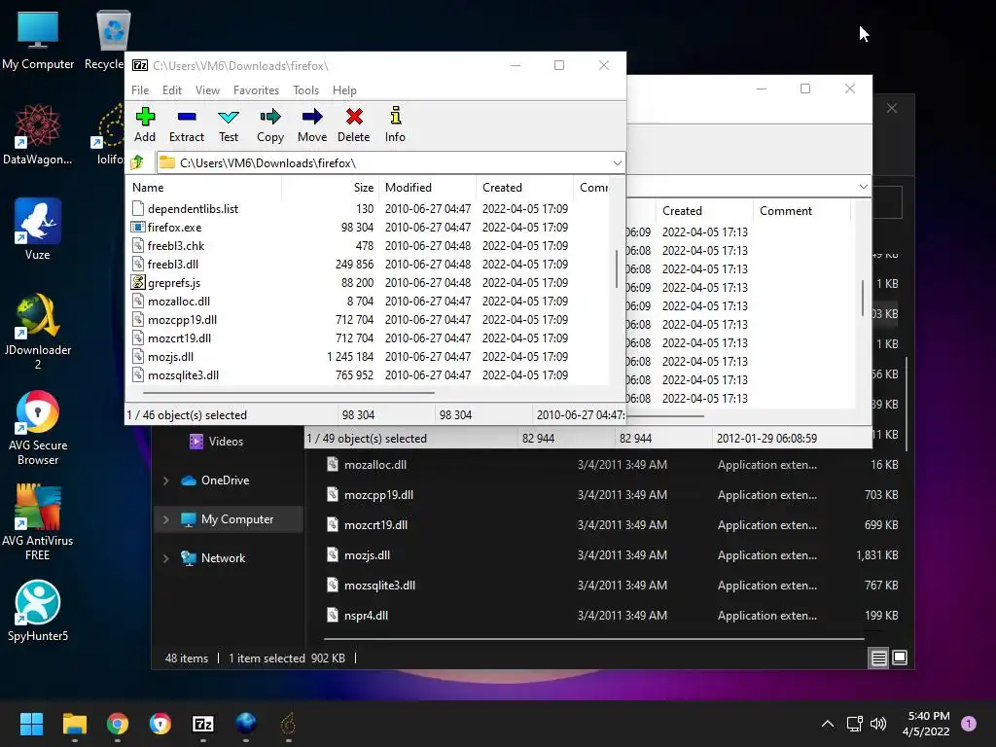Select mozsqlite3.dll in 7-Zip list

184,375
